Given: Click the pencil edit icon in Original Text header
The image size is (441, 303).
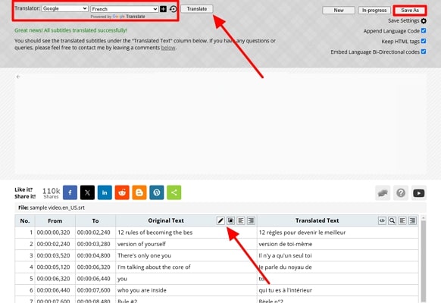Looking at the screenshot, I should (x=220, y=221).
